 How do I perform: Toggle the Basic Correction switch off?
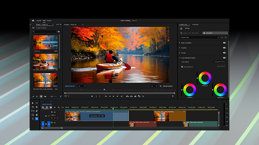(225, 43)
